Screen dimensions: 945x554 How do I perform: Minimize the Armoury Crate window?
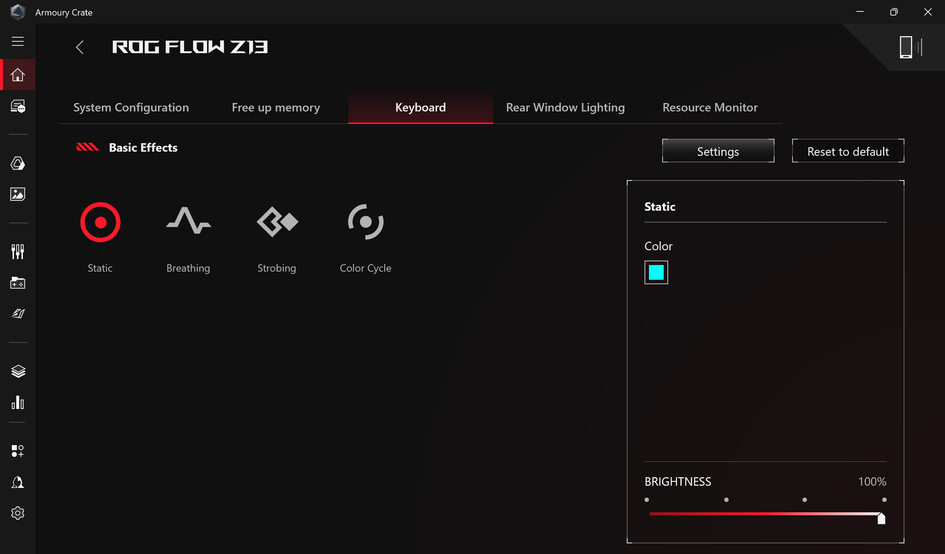tap(860, 12)
